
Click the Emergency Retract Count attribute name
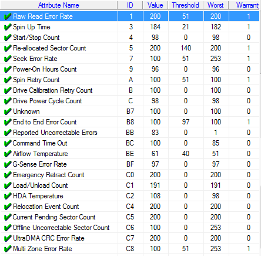coord(48,175)
